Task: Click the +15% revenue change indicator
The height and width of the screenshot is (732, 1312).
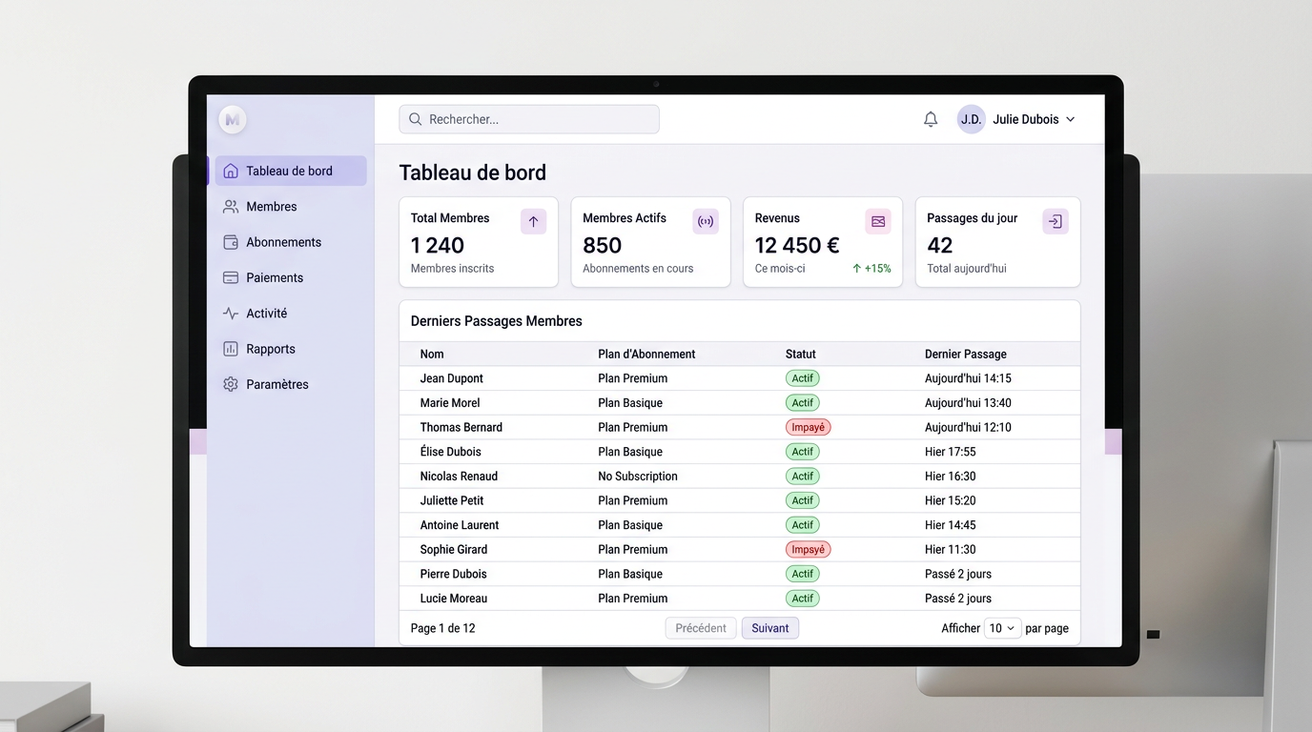Action: pos(871,269)
